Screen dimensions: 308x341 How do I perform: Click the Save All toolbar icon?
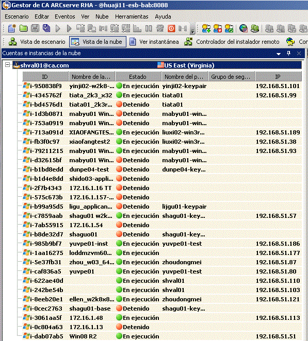[46, 28]
